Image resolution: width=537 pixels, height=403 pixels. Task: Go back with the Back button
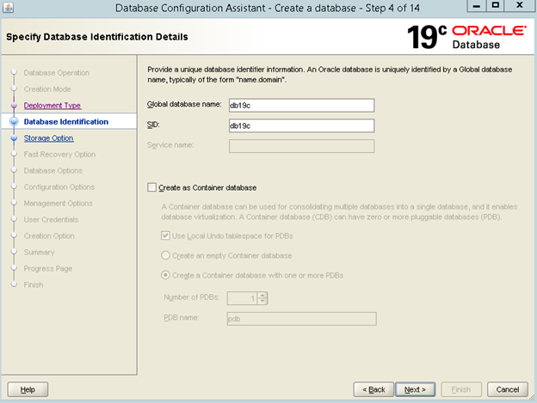click(373, 389)
